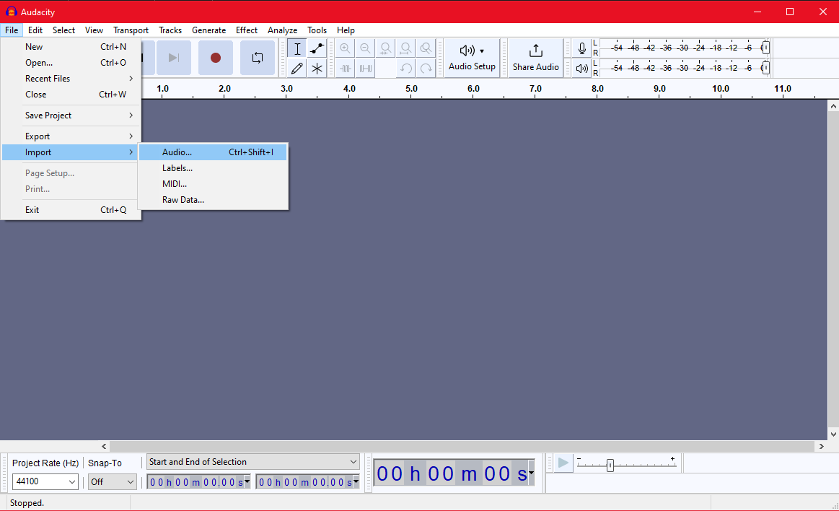Open Start and End of Selection dropdown

pyautogui.click(x=252, y=462)
